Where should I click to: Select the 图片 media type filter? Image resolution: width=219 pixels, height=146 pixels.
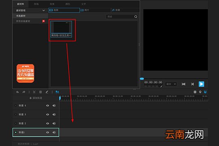click(x=95, y=10)
